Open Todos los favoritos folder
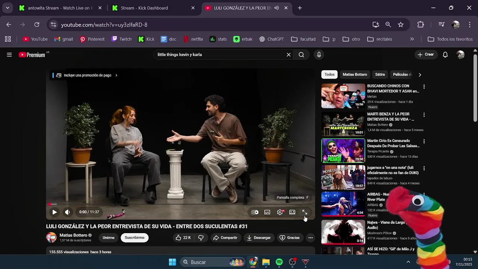The image size is (478, 269). pyautogui.click(x=450, y=39)
